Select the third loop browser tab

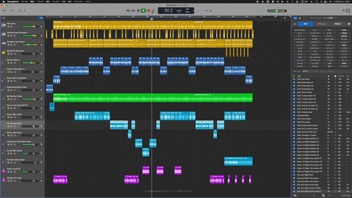pos(338,24)
